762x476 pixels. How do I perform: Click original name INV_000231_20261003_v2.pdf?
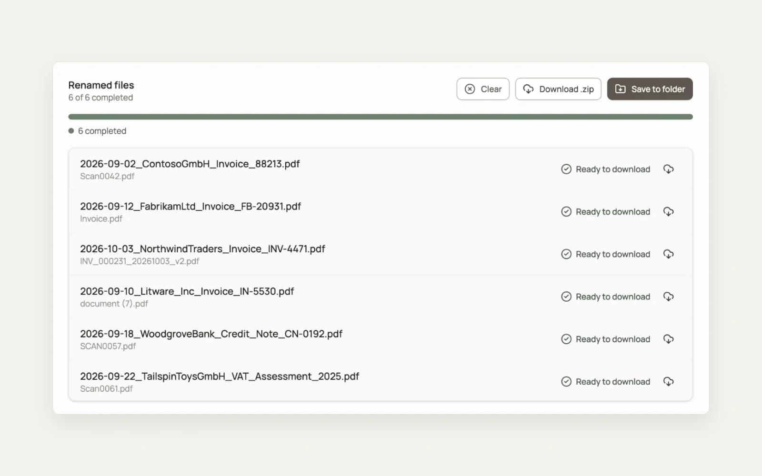coord(140,261)
